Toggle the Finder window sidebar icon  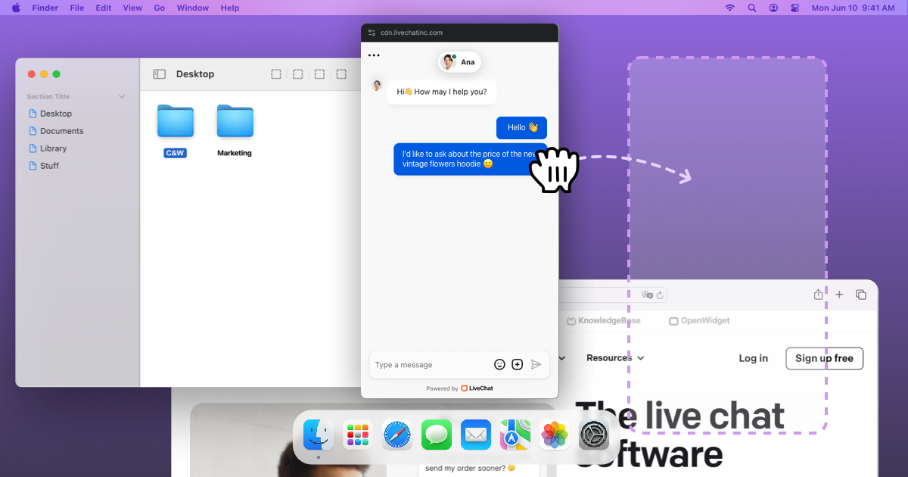tap(159, 74)
